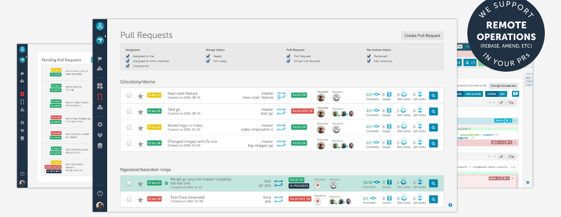Click the 3/5 Commits count in Test gc row
The height and width of the screenshot is (217, 561).
point(369,111)
